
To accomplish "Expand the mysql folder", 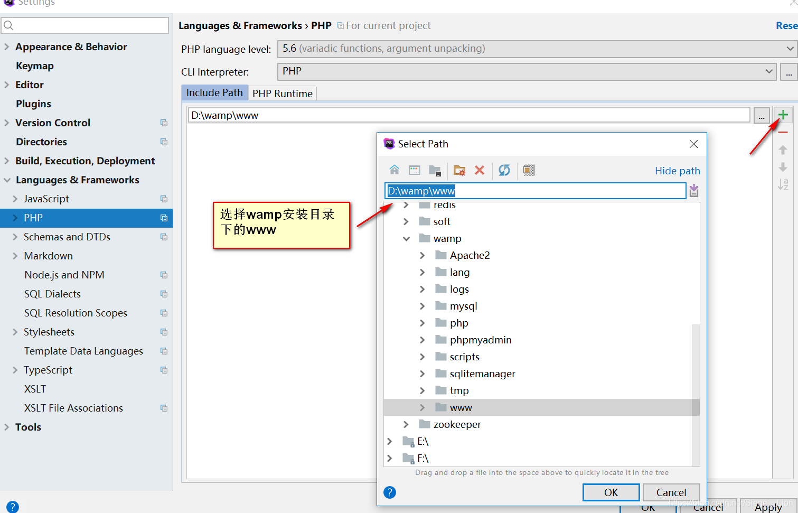I will tap(422, 306).
